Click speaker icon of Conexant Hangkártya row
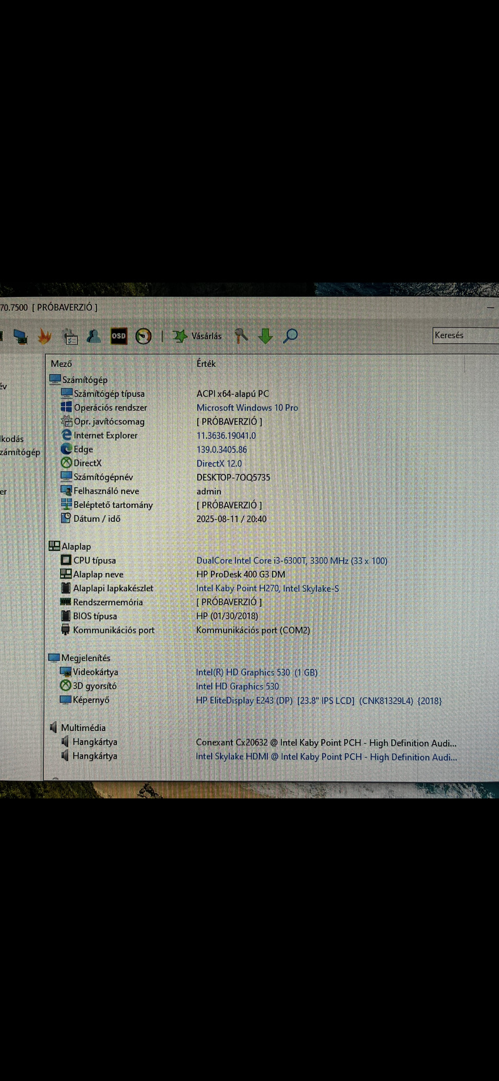This screenshot has height=1081, width=499. (65, 741)
